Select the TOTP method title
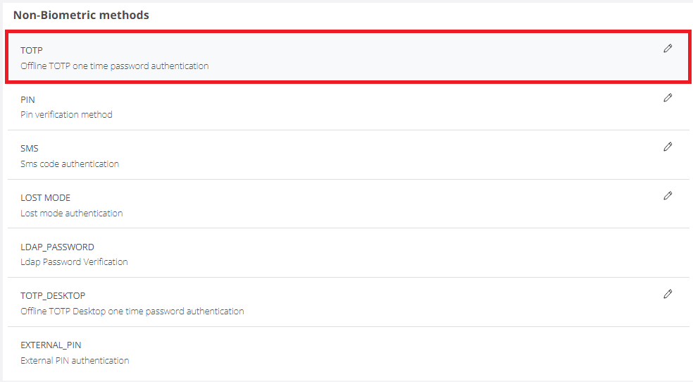The width and height of the screenshot is (693, 382). (32, 51)
